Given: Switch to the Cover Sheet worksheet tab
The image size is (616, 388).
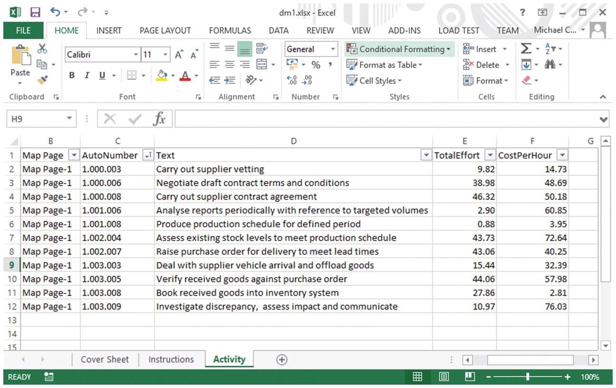Looking at the screenshot, I should point(105,359).
